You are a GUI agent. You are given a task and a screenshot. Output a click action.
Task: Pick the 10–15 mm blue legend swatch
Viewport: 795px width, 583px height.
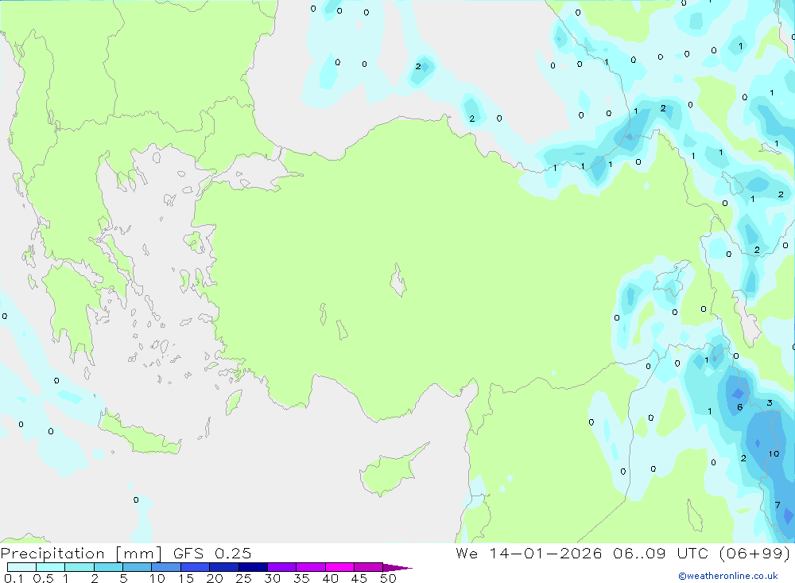(x=166, y=567)
